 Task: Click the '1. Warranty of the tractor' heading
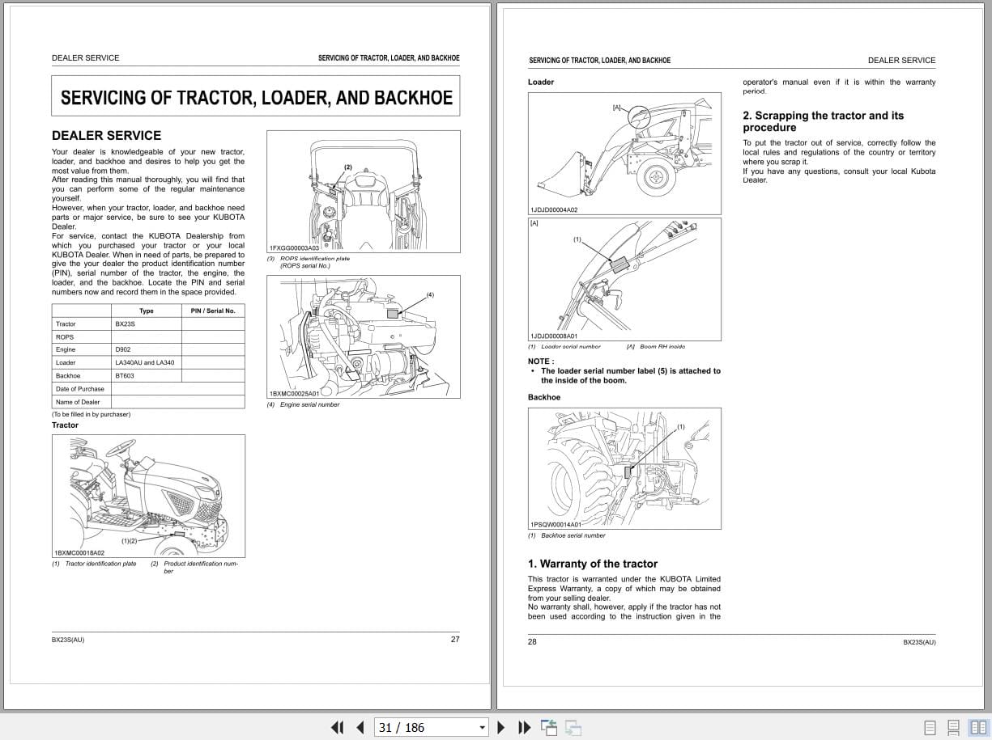click(593, 564)
